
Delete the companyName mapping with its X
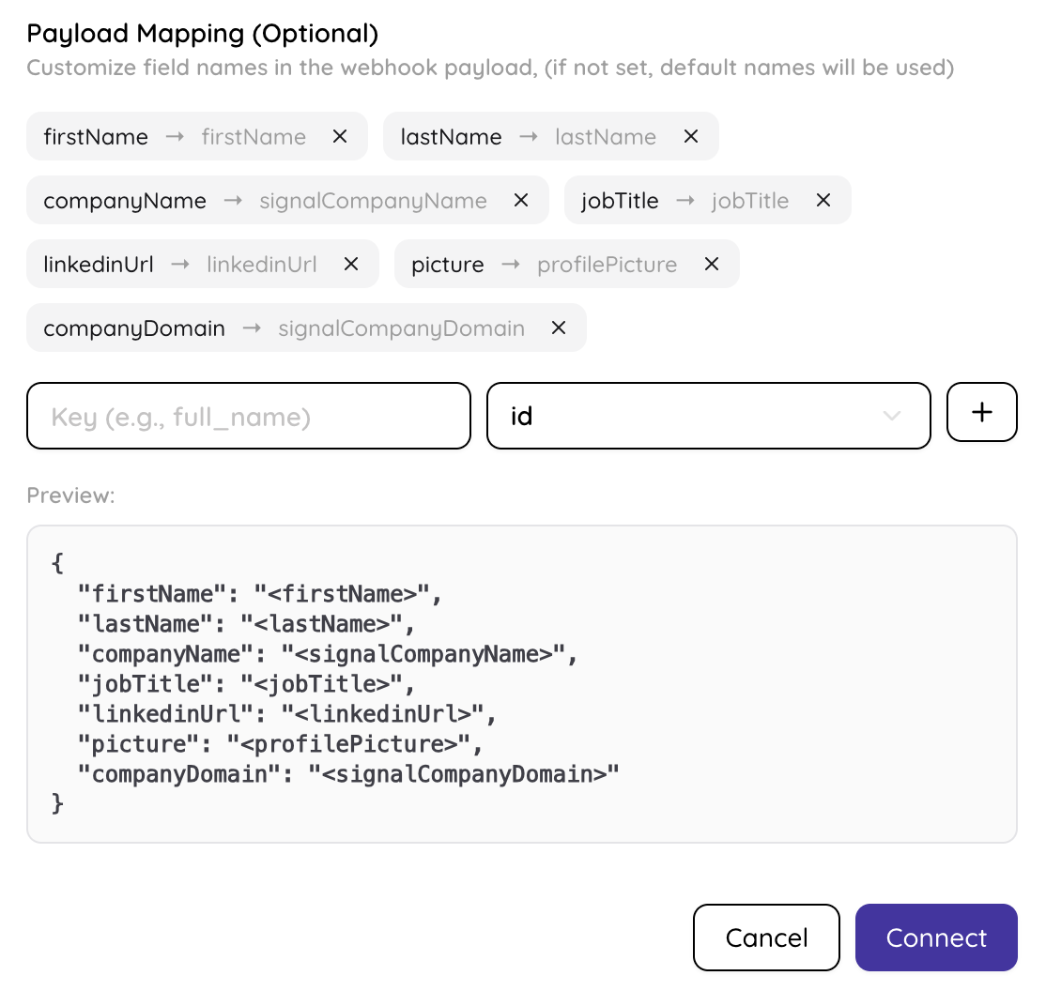(x=520, y=200)
